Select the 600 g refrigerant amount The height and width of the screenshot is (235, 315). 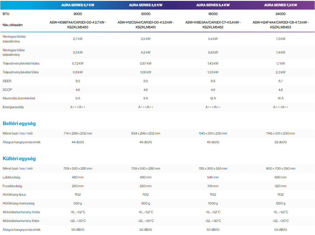pyautogui.click(x=146, y=204)
